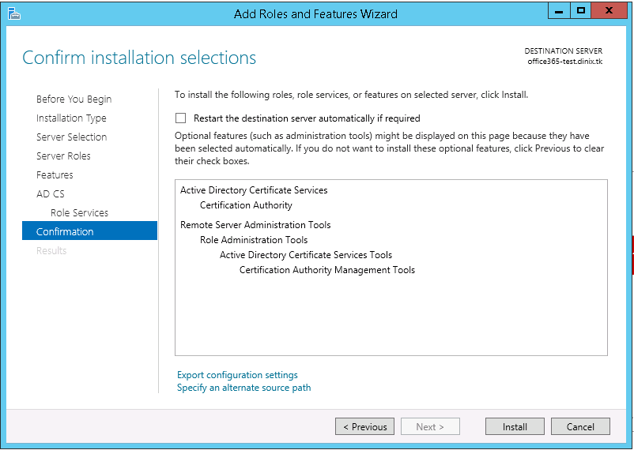
Task: Open the AD CS step
Action: [50, 194]
